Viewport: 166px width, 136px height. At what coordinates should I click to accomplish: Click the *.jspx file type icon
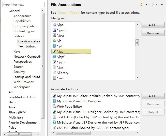[x=54, y=62]
